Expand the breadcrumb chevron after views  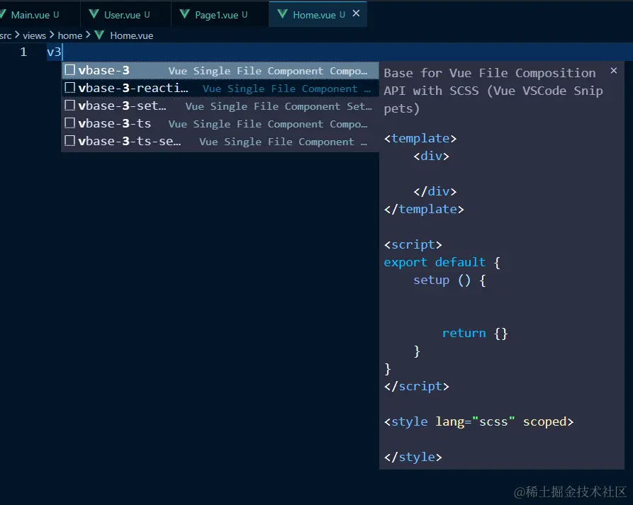(x=52, y=35)
